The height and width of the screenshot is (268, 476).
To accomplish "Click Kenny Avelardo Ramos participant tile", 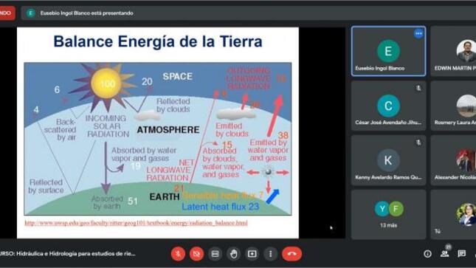I will [389, 159].
